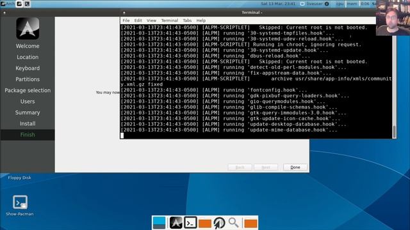Click the Terminal vertical scrollbar thumb

(394, 132)
